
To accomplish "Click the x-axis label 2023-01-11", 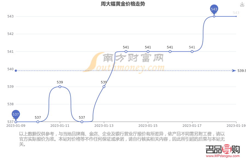I will (60, 126).
